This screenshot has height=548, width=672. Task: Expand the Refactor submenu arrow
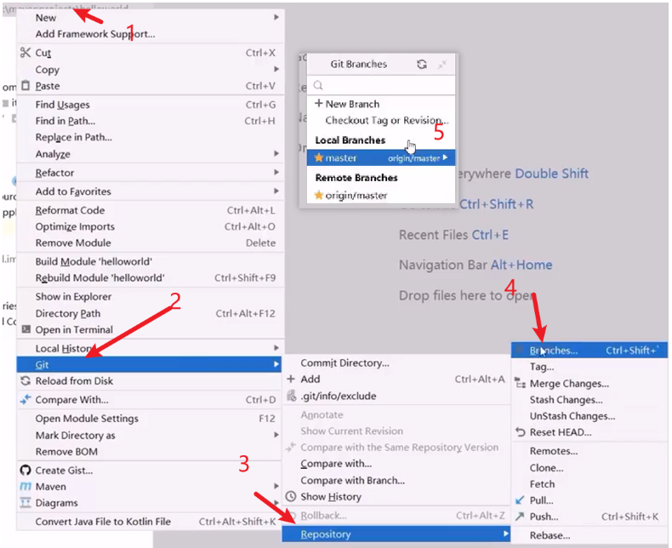[x=276, y=174]
